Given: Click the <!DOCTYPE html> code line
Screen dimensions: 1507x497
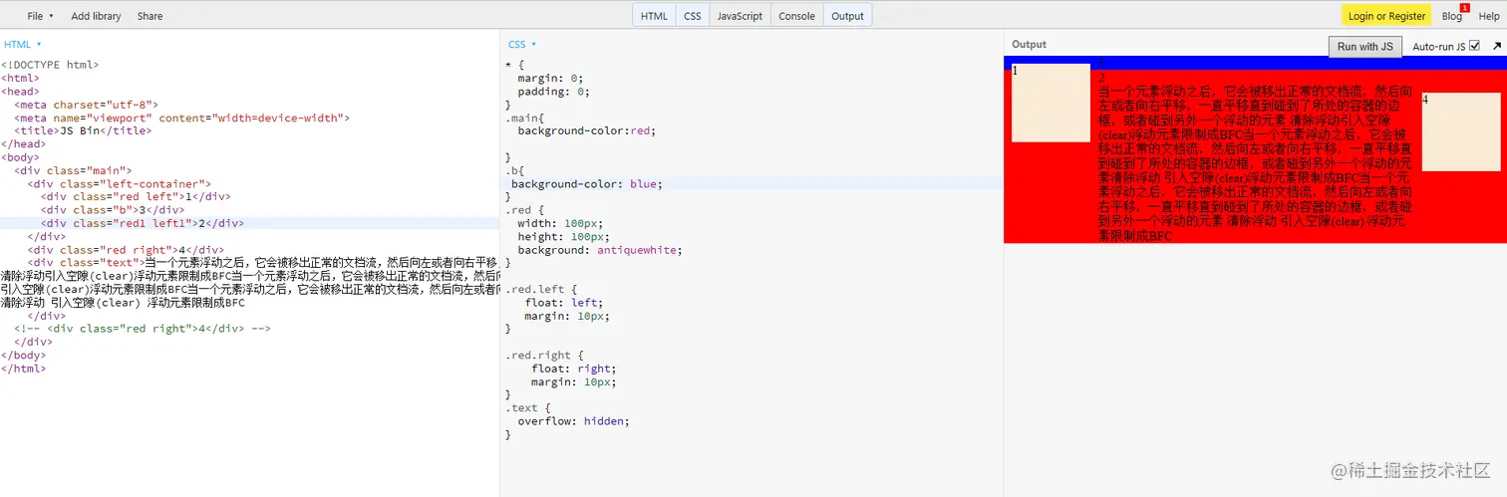Looking at the screenshot, I should 50,65.
